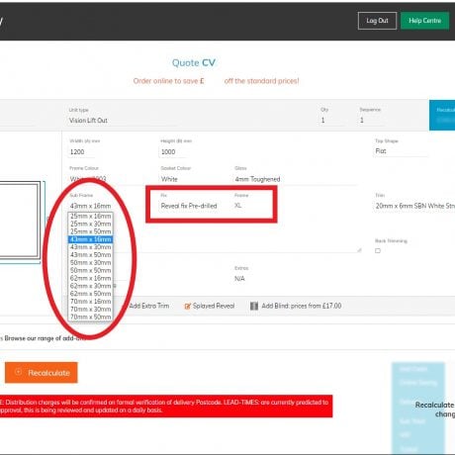
Task: Tick the Back Trimming checkbox
Action: [x=378, y=251]
